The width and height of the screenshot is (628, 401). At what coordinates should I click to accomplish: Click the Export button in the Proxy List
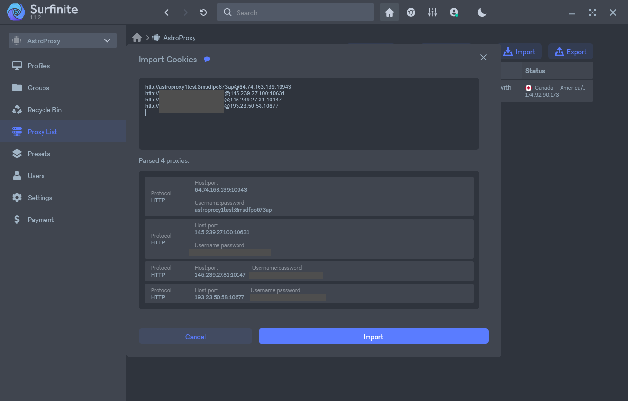pos(571,52)
